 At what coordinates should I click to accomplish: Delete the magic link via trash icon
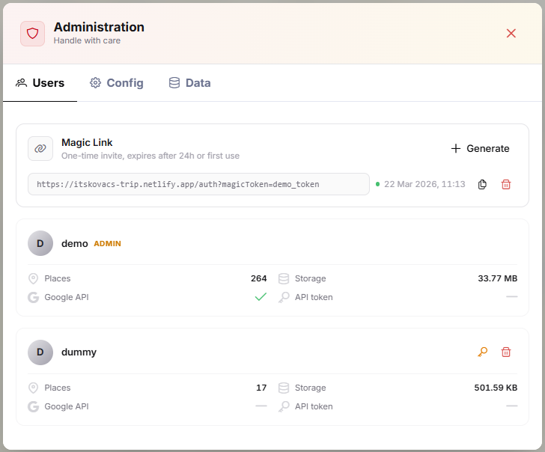(x=506, y=184)
